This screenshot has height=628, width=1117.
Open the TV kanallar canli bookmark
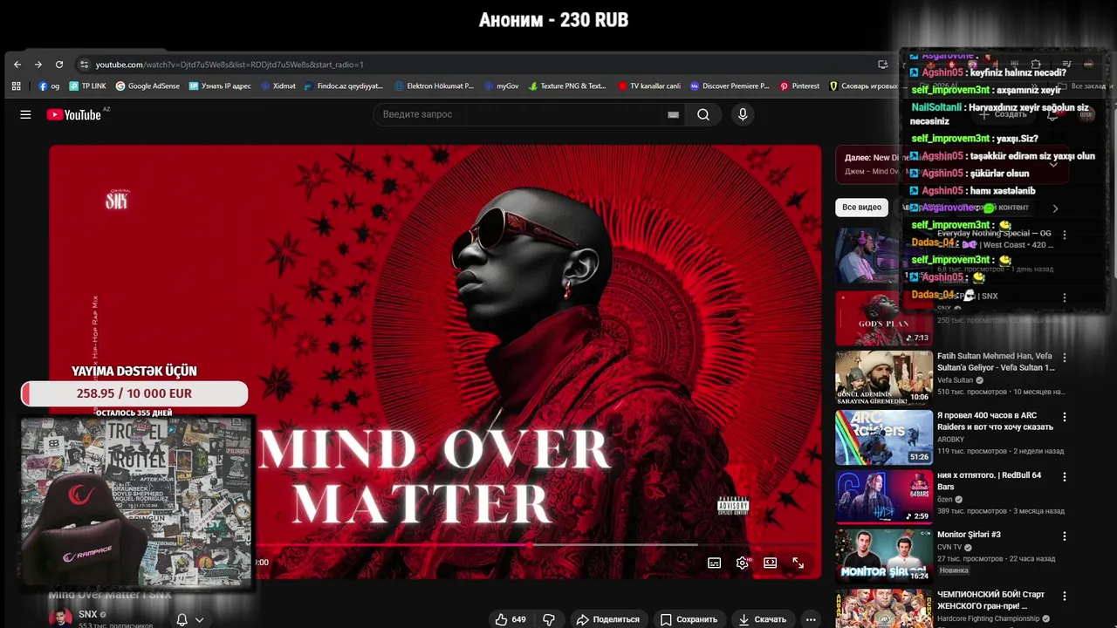[649, 86]
